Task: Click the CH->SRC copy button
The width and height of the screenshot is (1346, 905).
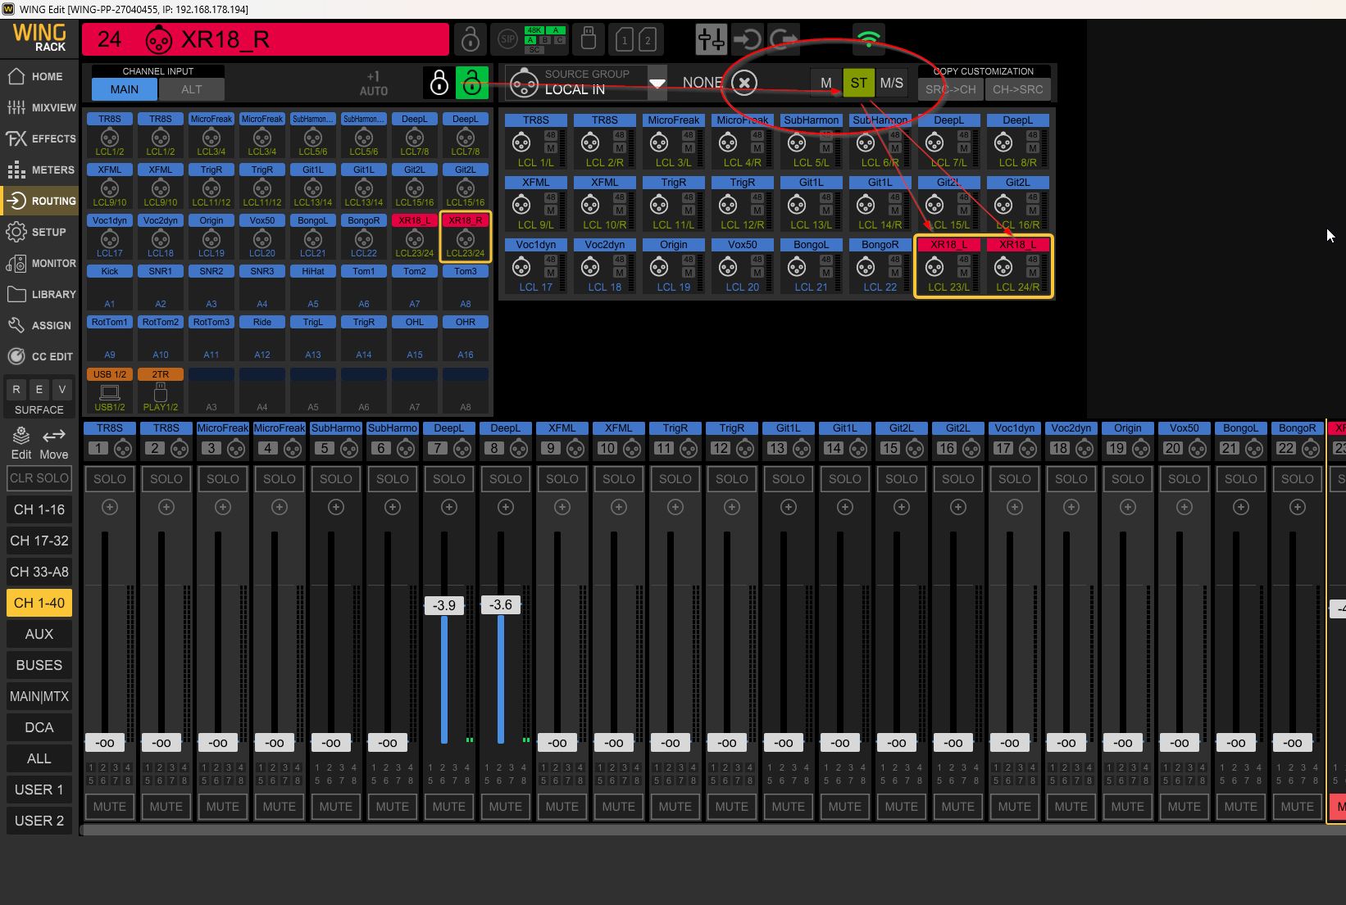Action: pos(1018,89)
